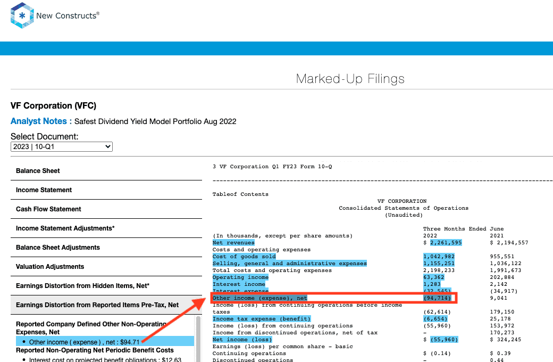Screen dimensions: 553x362
Task: Click the 170,273 discontinued operations value
Action: point(502,333)
